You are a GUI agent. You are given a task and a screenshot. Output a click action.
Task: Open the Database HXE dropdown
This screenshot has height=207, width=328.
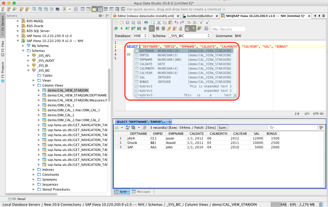coord(141,36)
